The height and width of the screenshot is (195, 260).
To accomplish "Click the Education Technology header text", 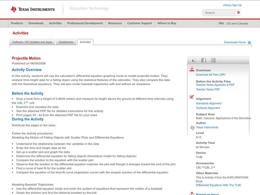I will coord(89,8).
